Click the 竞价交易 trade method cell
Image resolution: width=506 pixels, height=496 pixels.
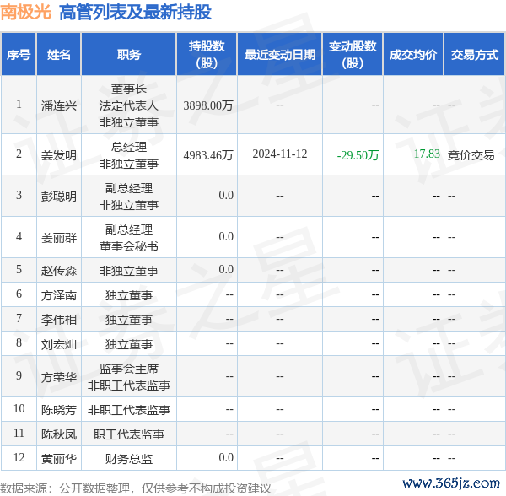[471, 155]
